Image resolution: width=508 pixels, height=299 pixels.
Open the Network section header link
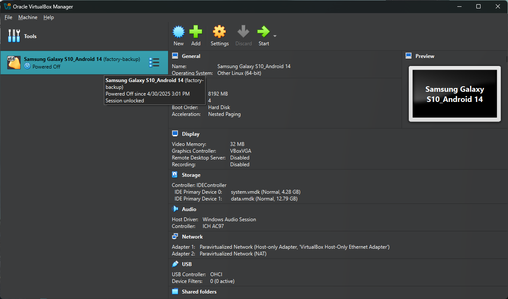[192, 237]
